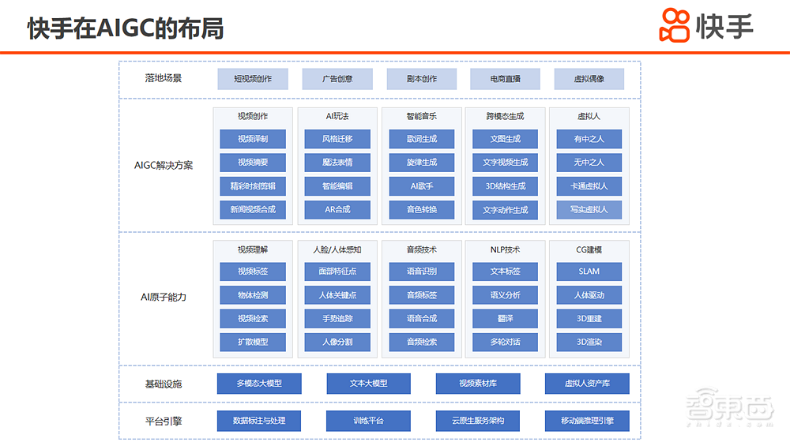Pick the 音频检索 box

(x=422, y=342)
